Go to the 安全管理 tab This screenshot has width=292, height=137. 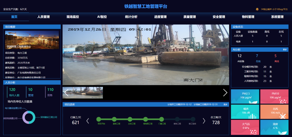coord(219,17)
